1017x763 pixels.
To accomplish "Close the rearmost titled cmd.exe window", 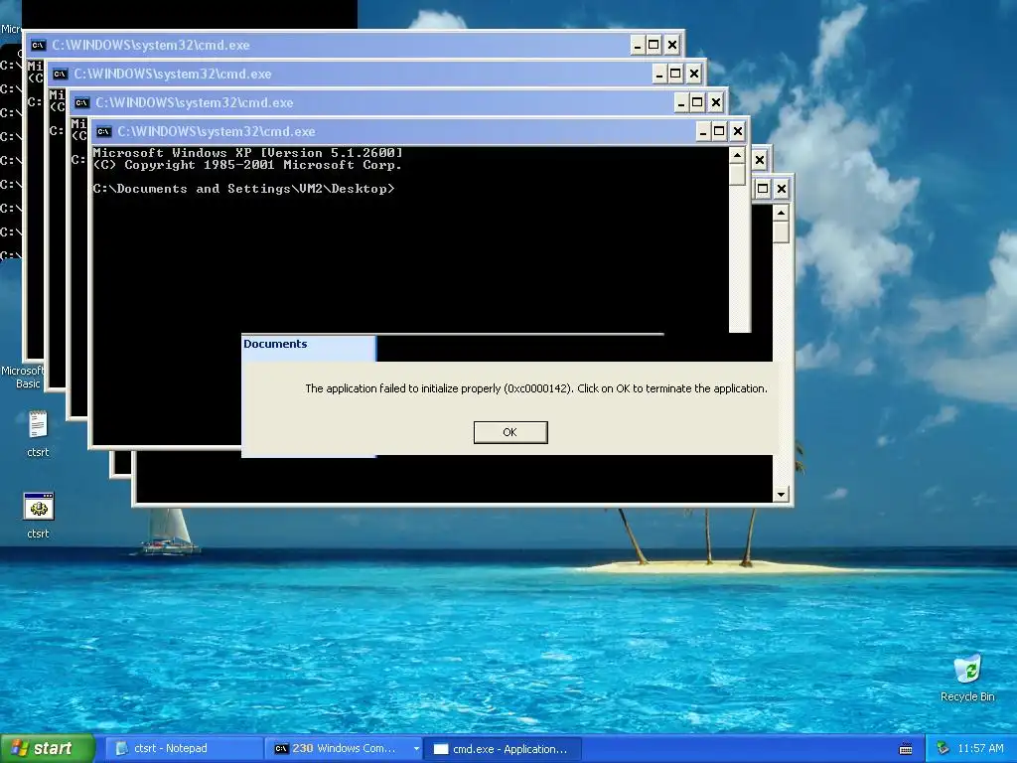I will point(672,45).
